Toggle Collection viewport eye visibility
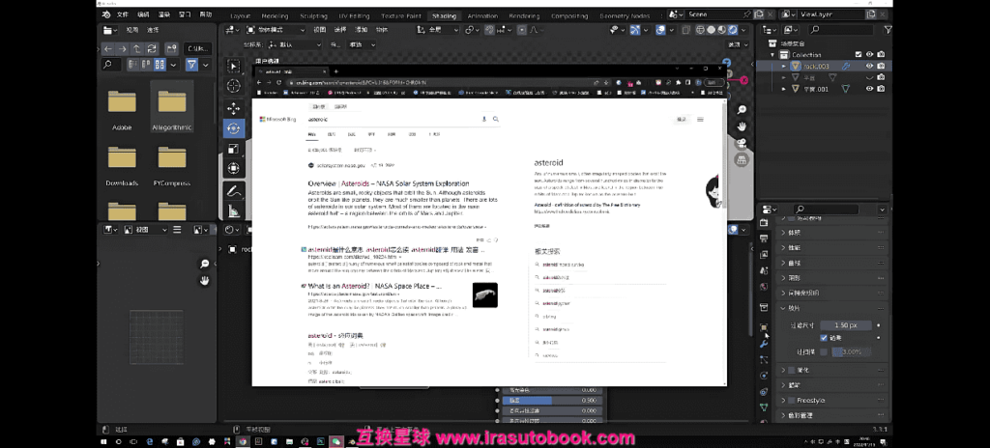The height and width of the screenshot is (448, 990). (869, 54)
